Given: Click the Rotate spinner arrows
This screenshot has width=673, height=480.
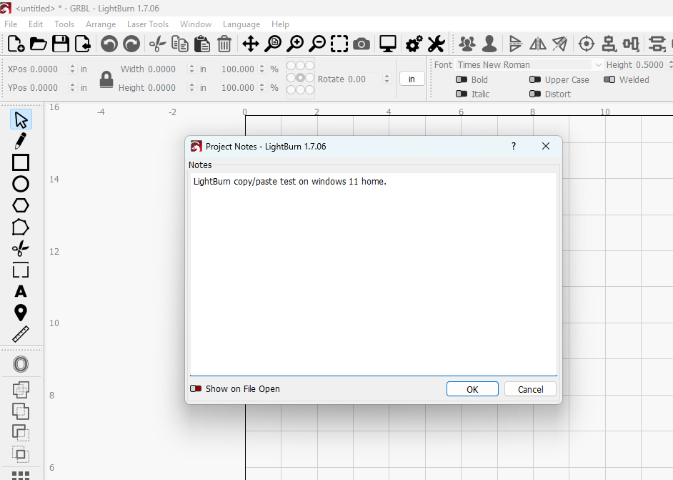Looking at the screenshot, I should (387, 79).
